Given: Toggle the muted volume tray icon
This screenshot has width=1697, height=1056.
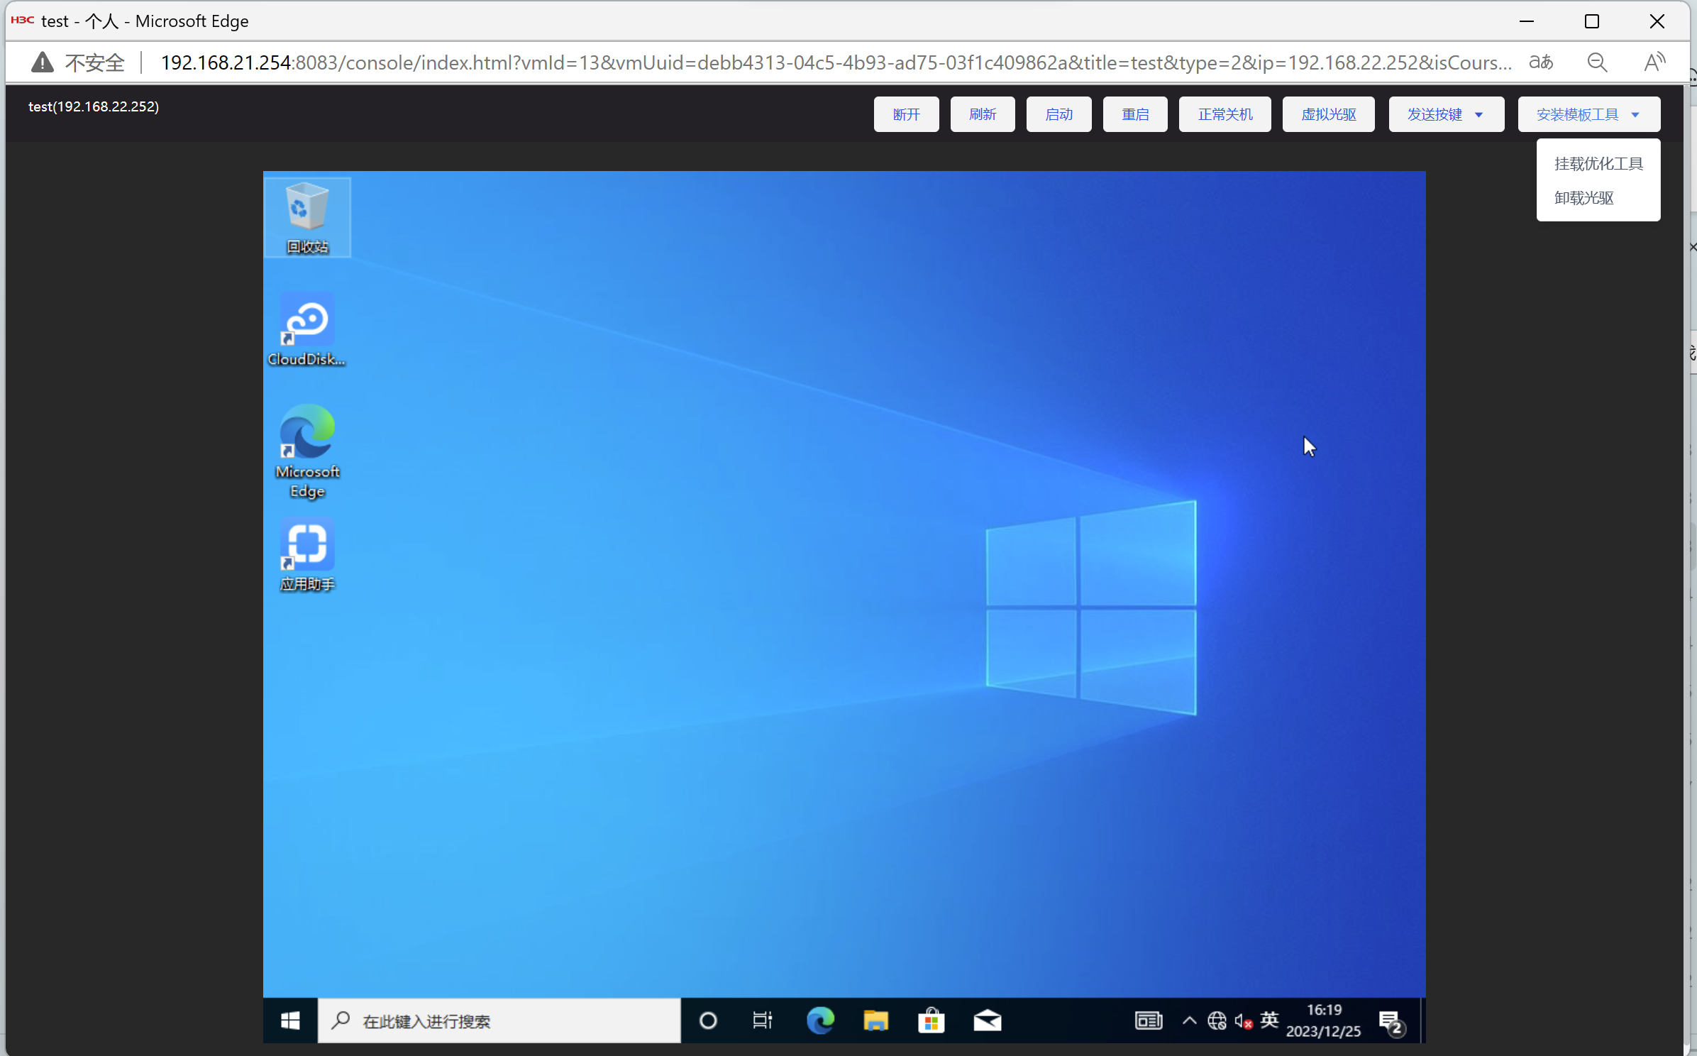Looking at the screenshot, I should [1243, 1021].
